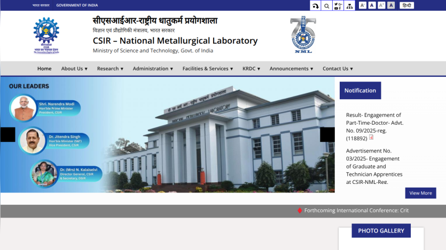This screenshot has height=250, width=446.
Task: Click View More notifications button
Action: [x=420, y=193]
